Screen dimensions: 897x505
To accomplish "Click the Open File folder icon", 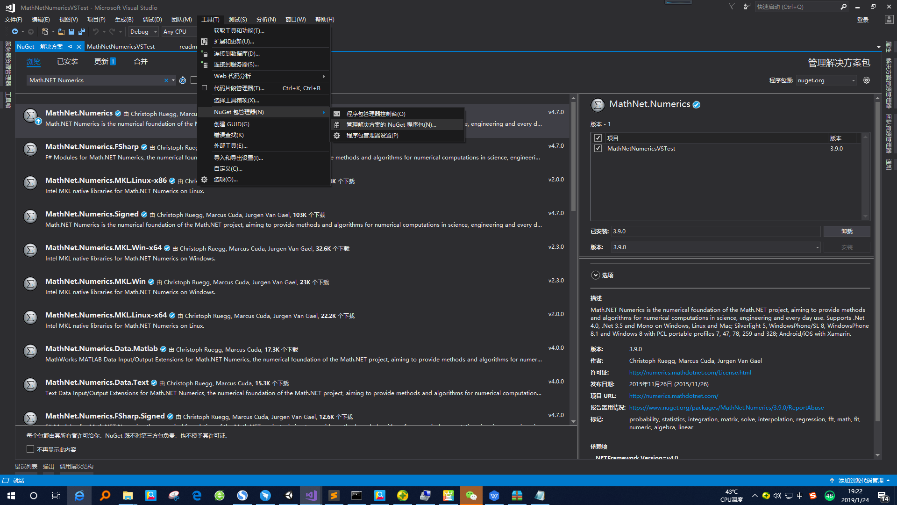I will [x=61, y=31].
